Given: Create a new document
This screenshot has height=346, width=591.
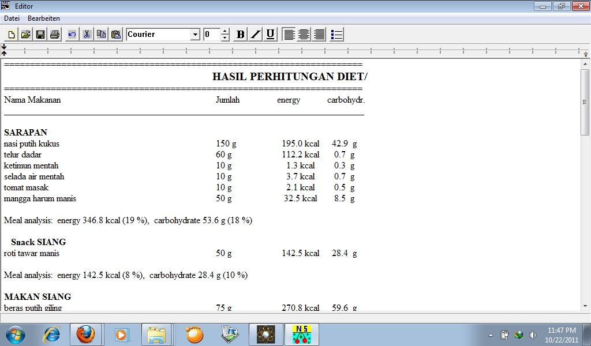Looking at the screenshot, I should pos(10,34).
